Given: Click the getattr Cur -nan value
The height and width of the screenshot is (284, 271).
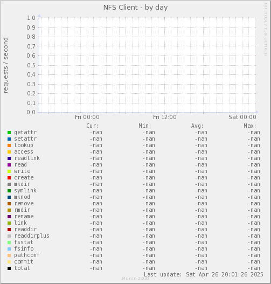Looking at the screenshot, I should [96, 133].
